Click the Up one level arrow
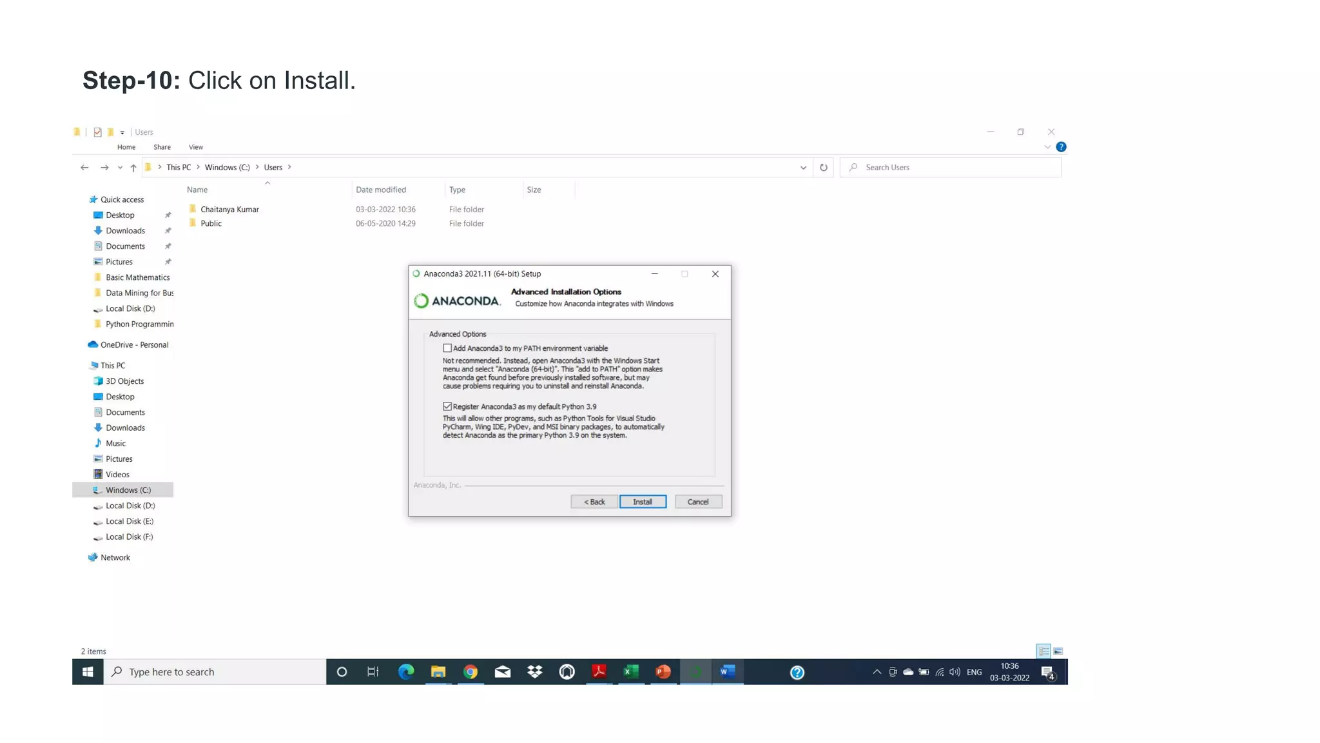The image size is (1320, 743). point(133,168)
